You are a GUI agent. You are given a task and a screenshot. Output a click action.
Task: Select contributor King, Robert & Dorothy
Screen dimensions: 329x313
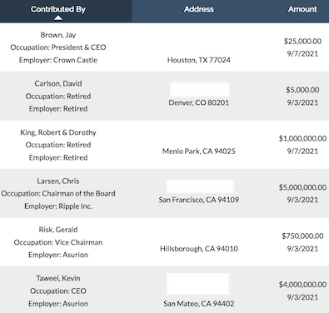click(58, 132)
